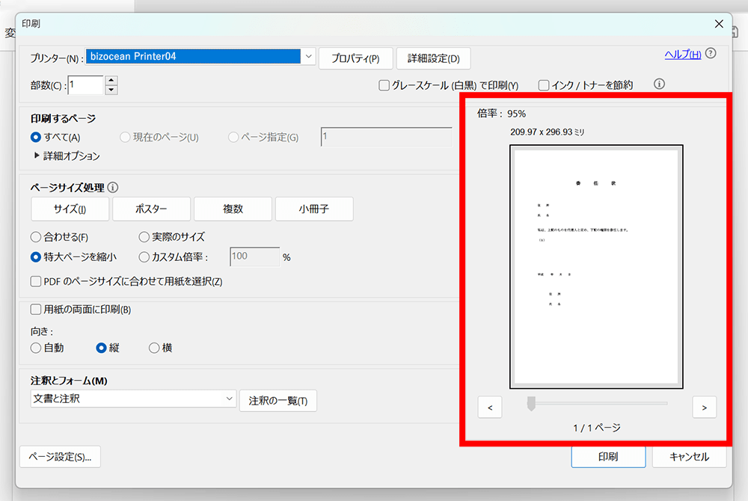Click the custom scale percent field
The image size is (748, 501).
pos(255,256)
